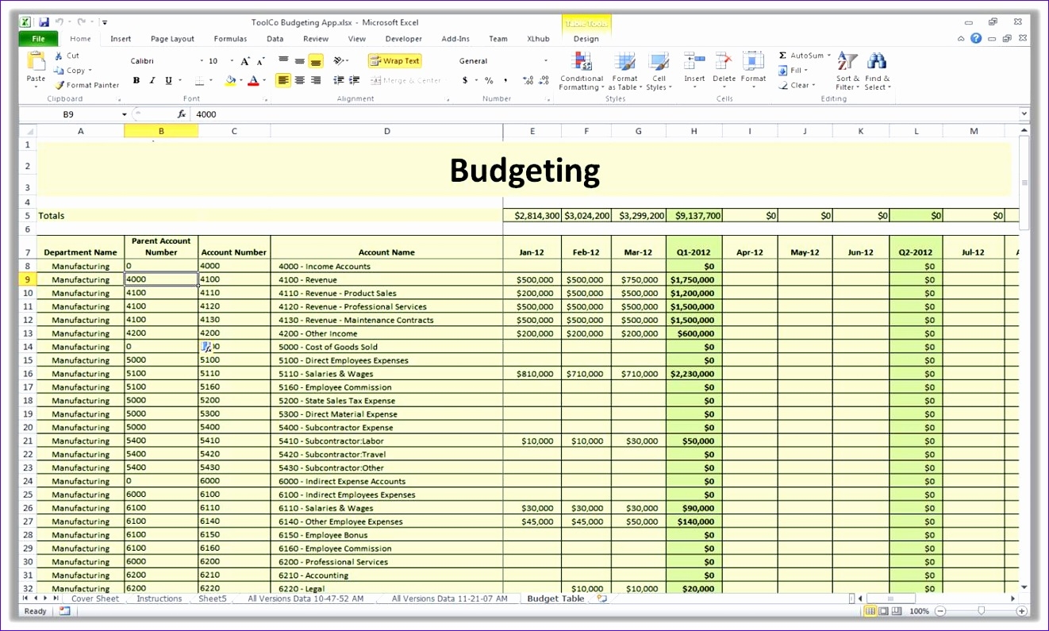Screen dimensions: 1049x631
Task: Click the Increase Decimal icon
Action: click(x=528, y=80)
